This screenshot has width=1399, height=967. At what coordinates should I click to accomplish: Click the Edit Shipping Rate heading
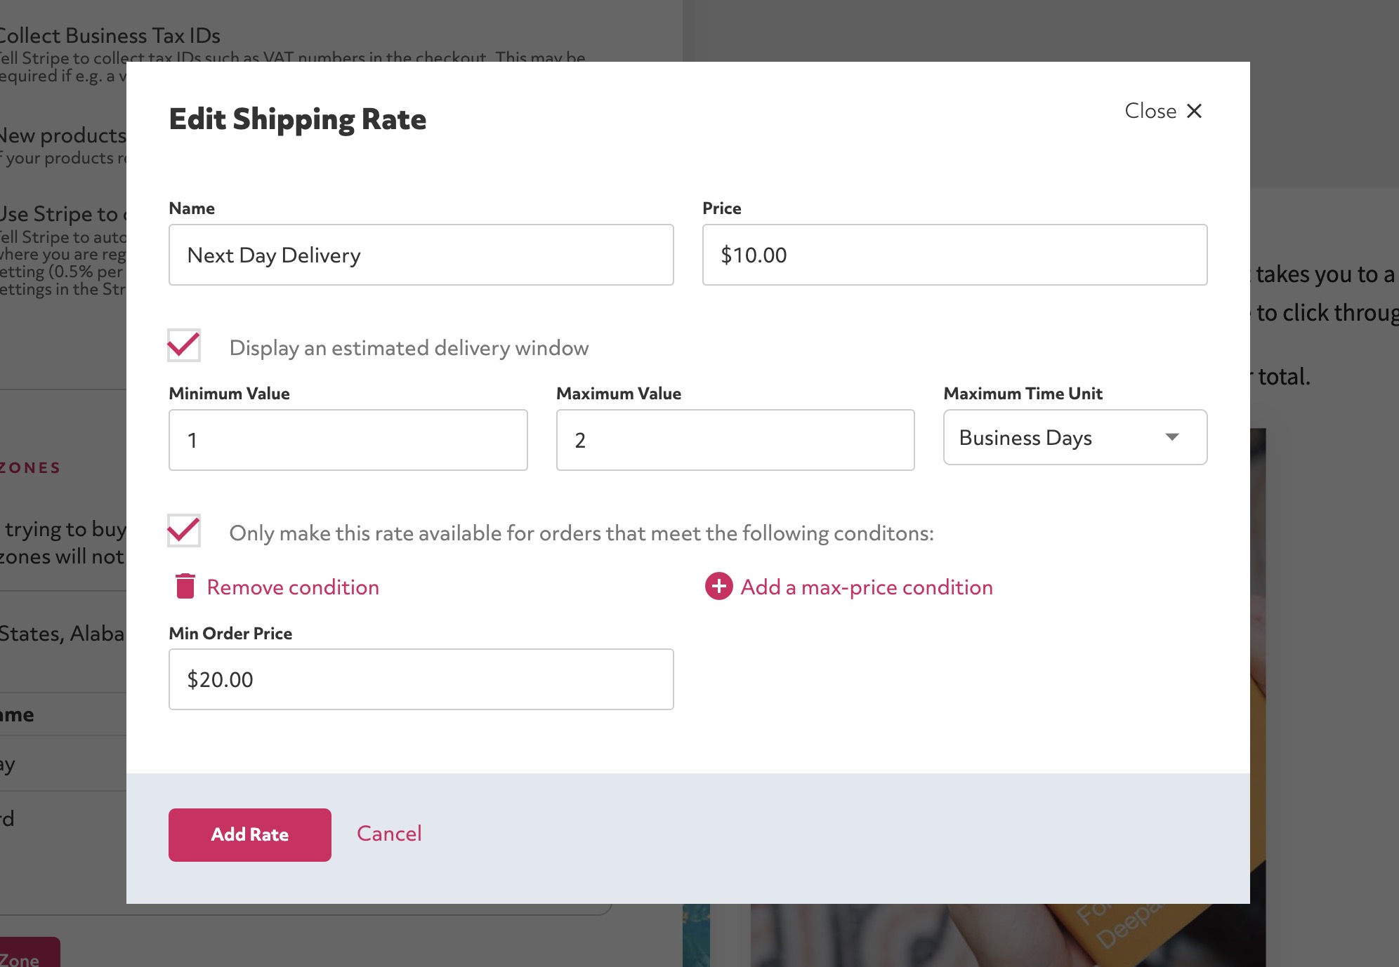[298, 119]
